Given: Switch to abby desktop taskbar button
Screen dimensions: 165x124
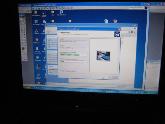Looking at the screenshot, I should pos(111,91).
